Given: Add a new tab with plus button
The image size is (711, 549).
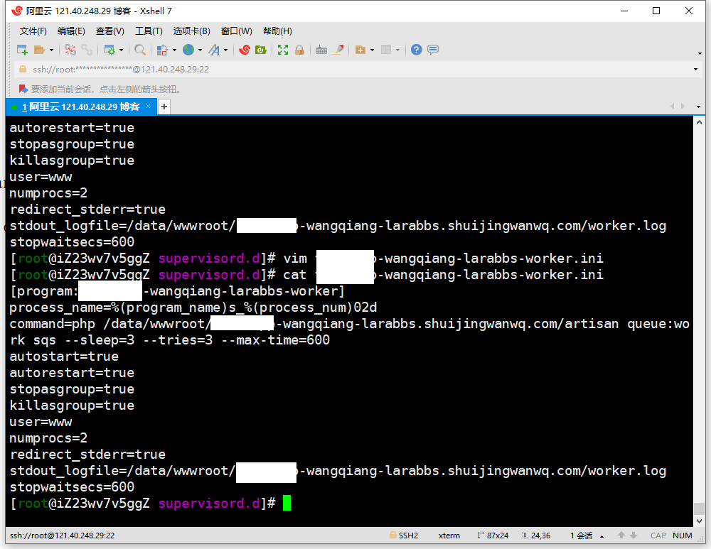Looking at the screenshot, I should [x=164, y=107].
